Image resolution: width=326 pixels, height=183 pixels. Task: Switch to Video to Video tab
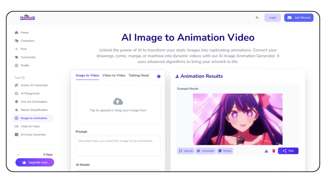pos(114,76)
